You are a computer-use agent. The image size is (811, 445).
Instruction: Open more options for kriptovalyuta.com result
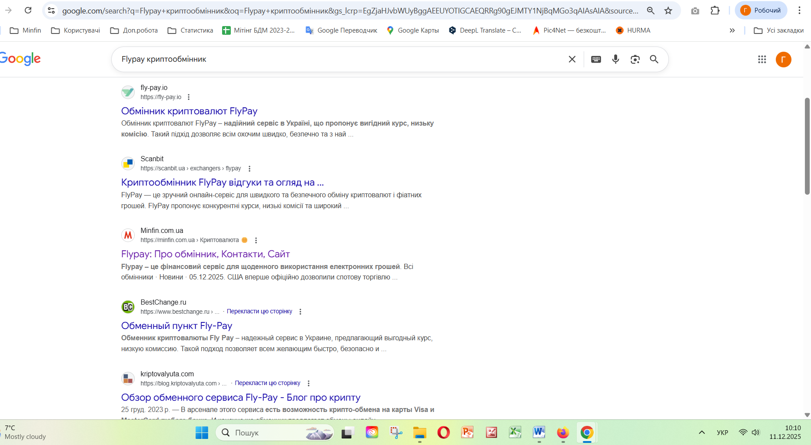tap(309, 383)
